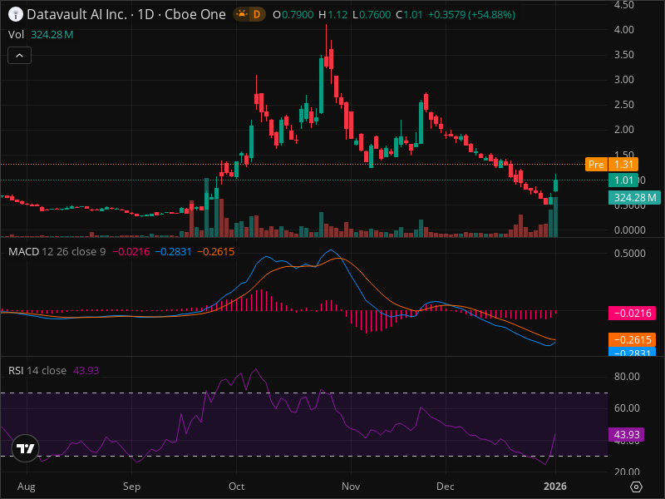Collapse the indicator legend with chevron button
This screenshot has width=665, height=499.
[x=19, y=56]
